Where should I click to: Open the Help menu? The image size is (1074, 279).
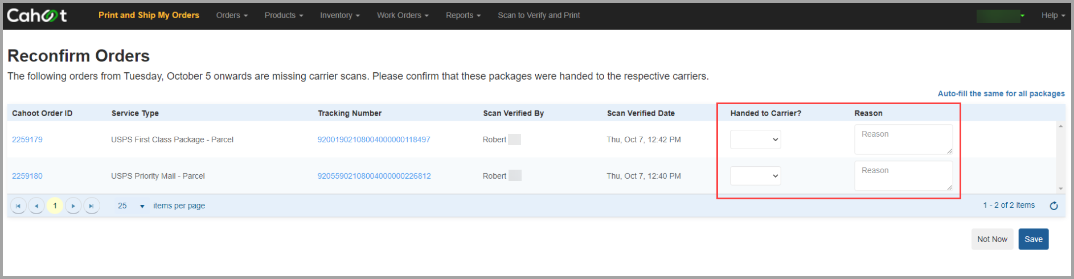pyautogui.click(x=1053, y=15)
